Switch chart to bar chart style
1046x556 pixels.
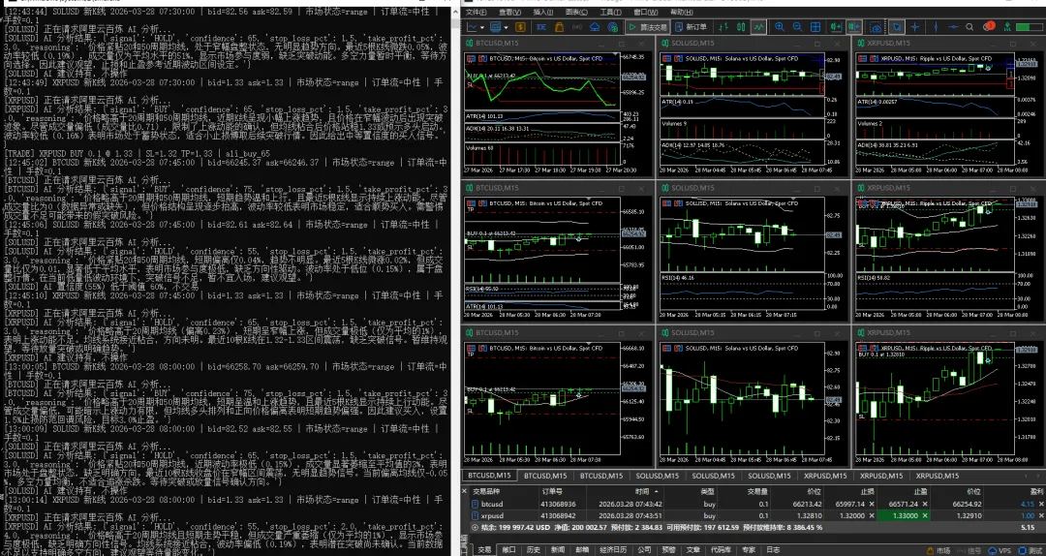[x=723, y=27]
